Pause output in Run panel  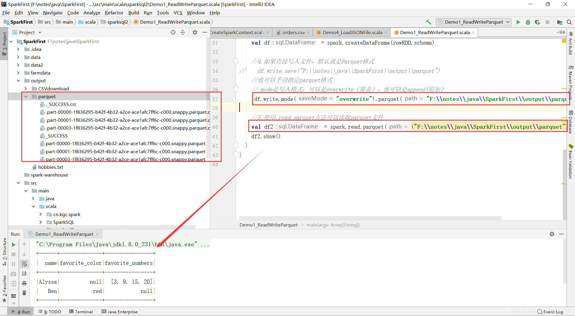pos(13,264)
